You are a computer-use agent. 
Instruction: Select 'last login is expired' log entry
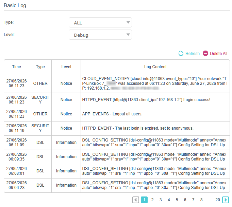pyautogui.click(x=155, y=128)
